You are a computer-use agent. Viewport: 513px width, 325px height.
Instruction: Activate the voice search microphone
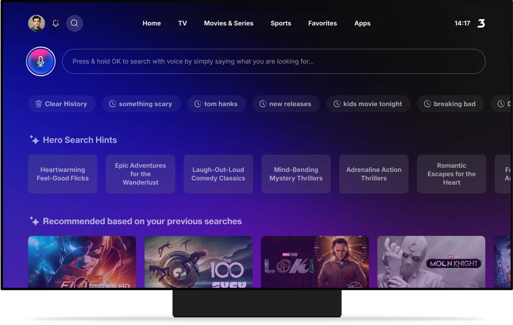(41, 61)
